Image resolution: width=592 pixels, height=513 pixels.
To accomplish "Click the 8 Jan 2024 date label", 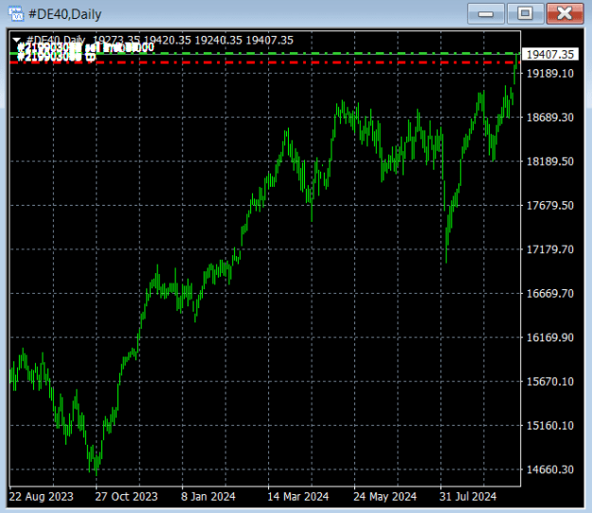I will pos(208,496).
